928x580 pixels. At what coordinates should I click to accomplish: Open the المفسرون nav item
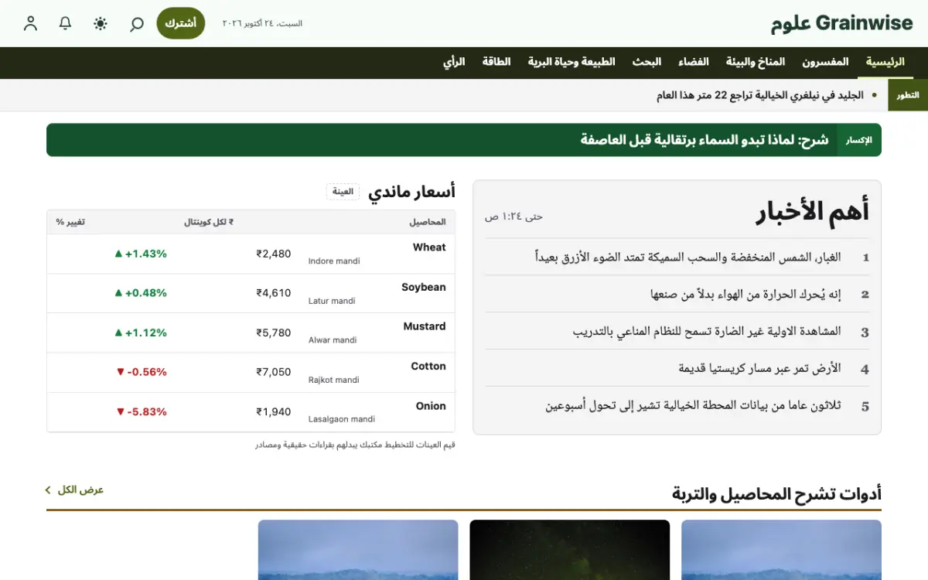pos(825,62)
